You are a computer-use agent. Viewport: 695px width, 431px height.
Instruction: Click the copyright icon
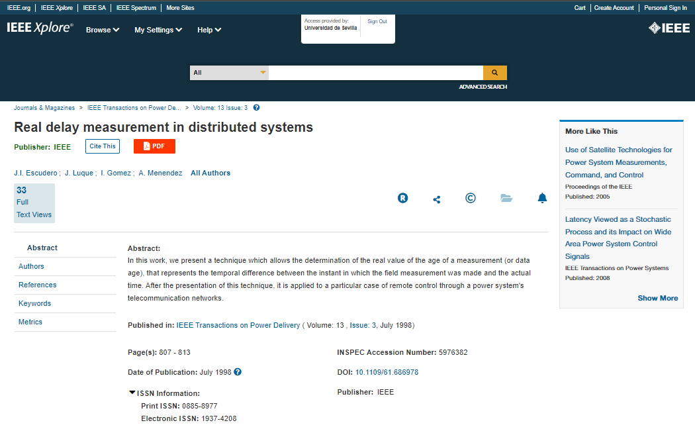(471, 198)
